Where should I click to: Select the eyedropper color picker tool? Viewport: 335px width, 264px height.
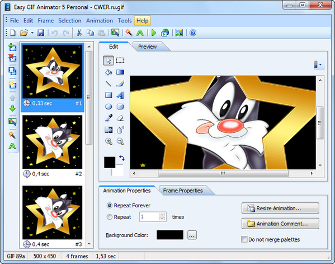(108, 118)
